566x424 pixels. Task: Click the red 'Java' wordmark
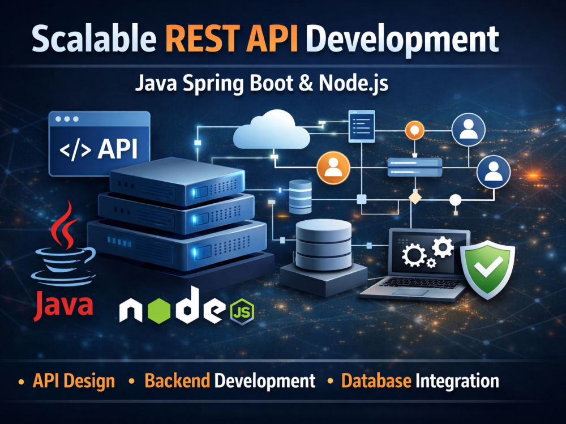point(63,306)
